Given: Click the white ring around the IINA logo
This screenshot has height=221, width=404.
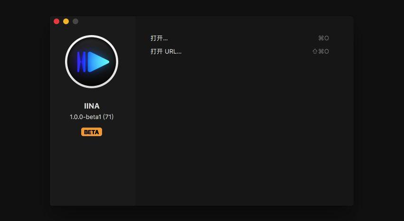Looking at the screenshot, I should [92, 36].
